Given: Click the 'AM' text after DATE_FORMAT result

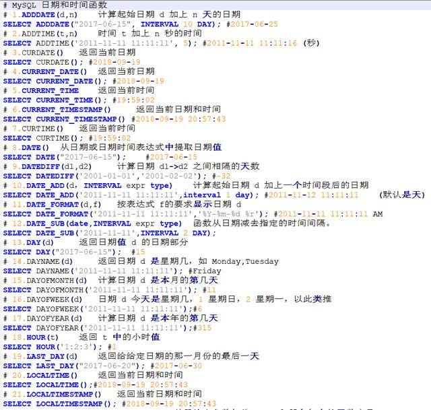Looking at the screenshot, I should 378,214.
